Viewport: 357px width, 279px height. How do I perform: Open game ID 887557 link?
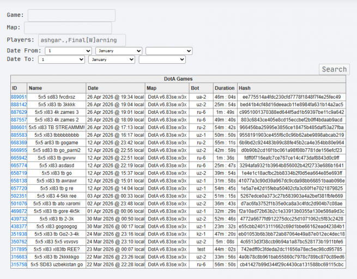(19, 120)
